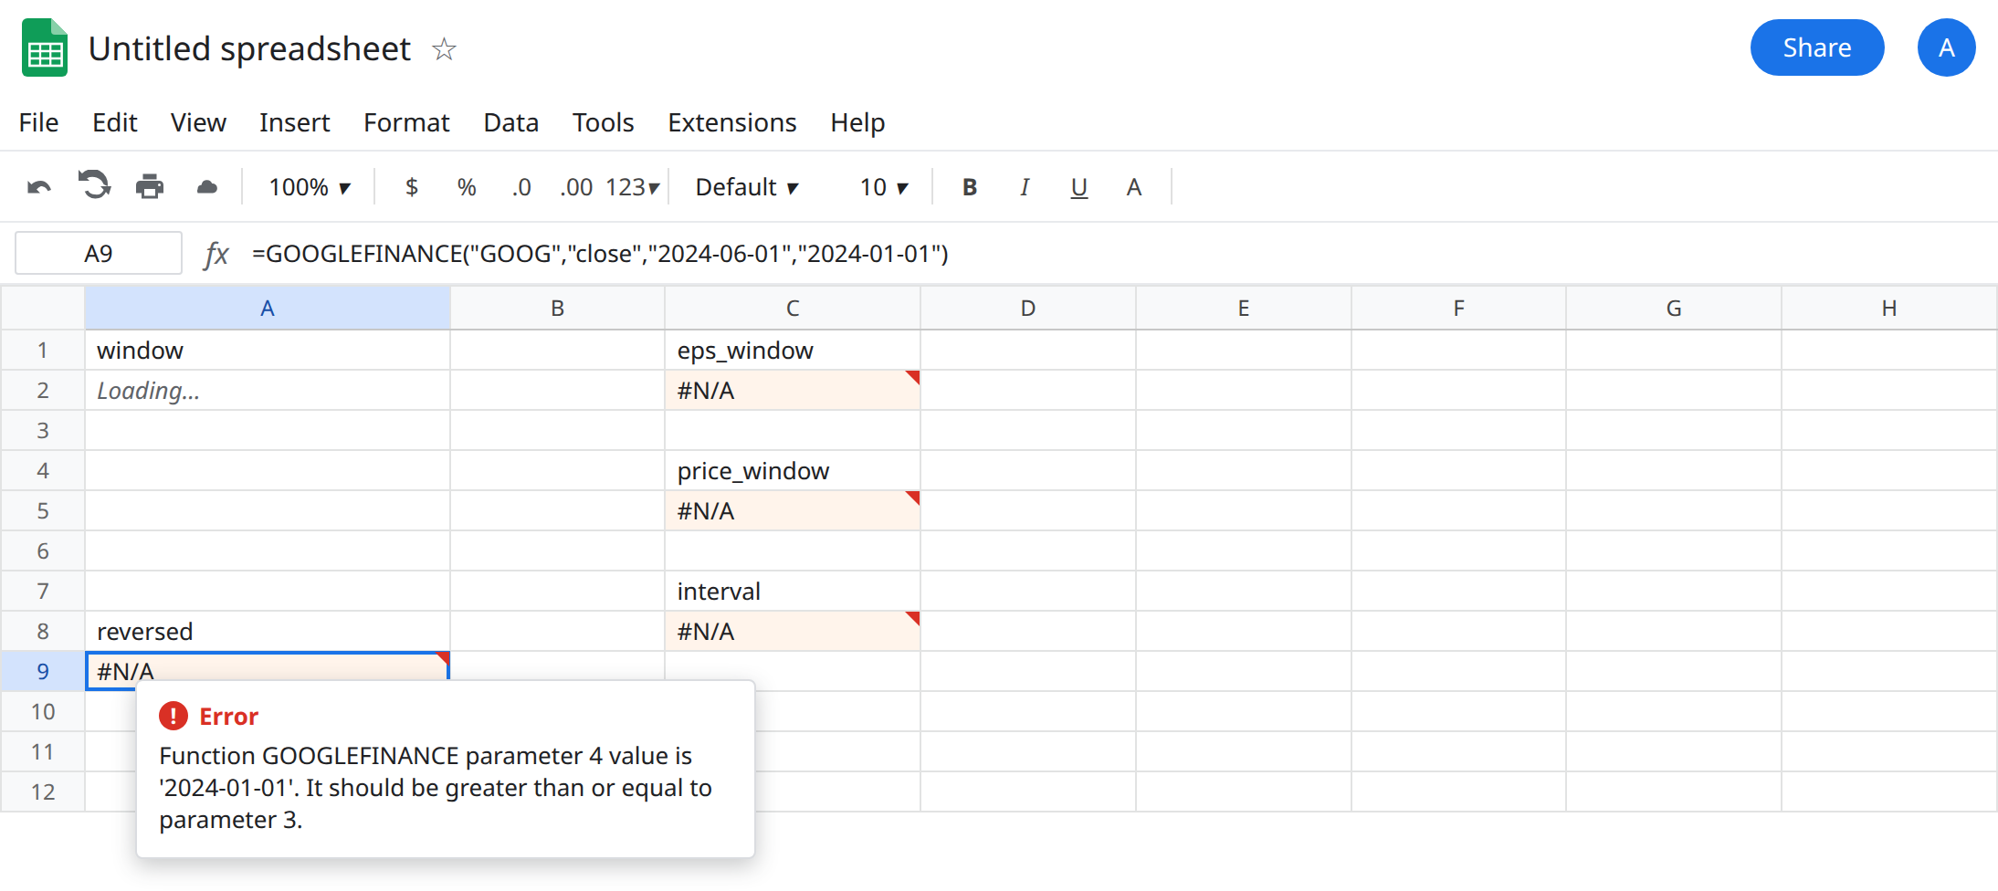Select row 7 header
Image resolution: width=1998 pixels, height=891 pixels.
tap(43, 592)
